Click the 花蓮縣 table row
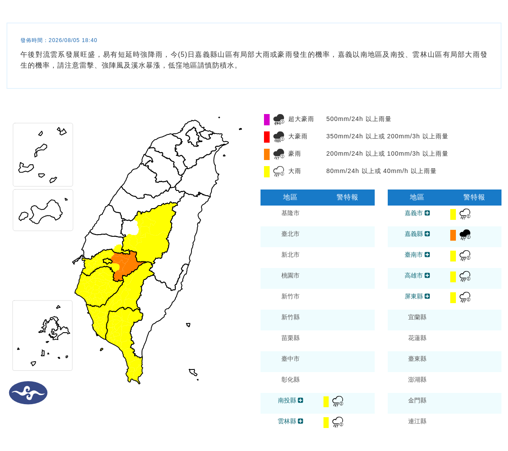 pyautogui.click(x=445, y=341)
